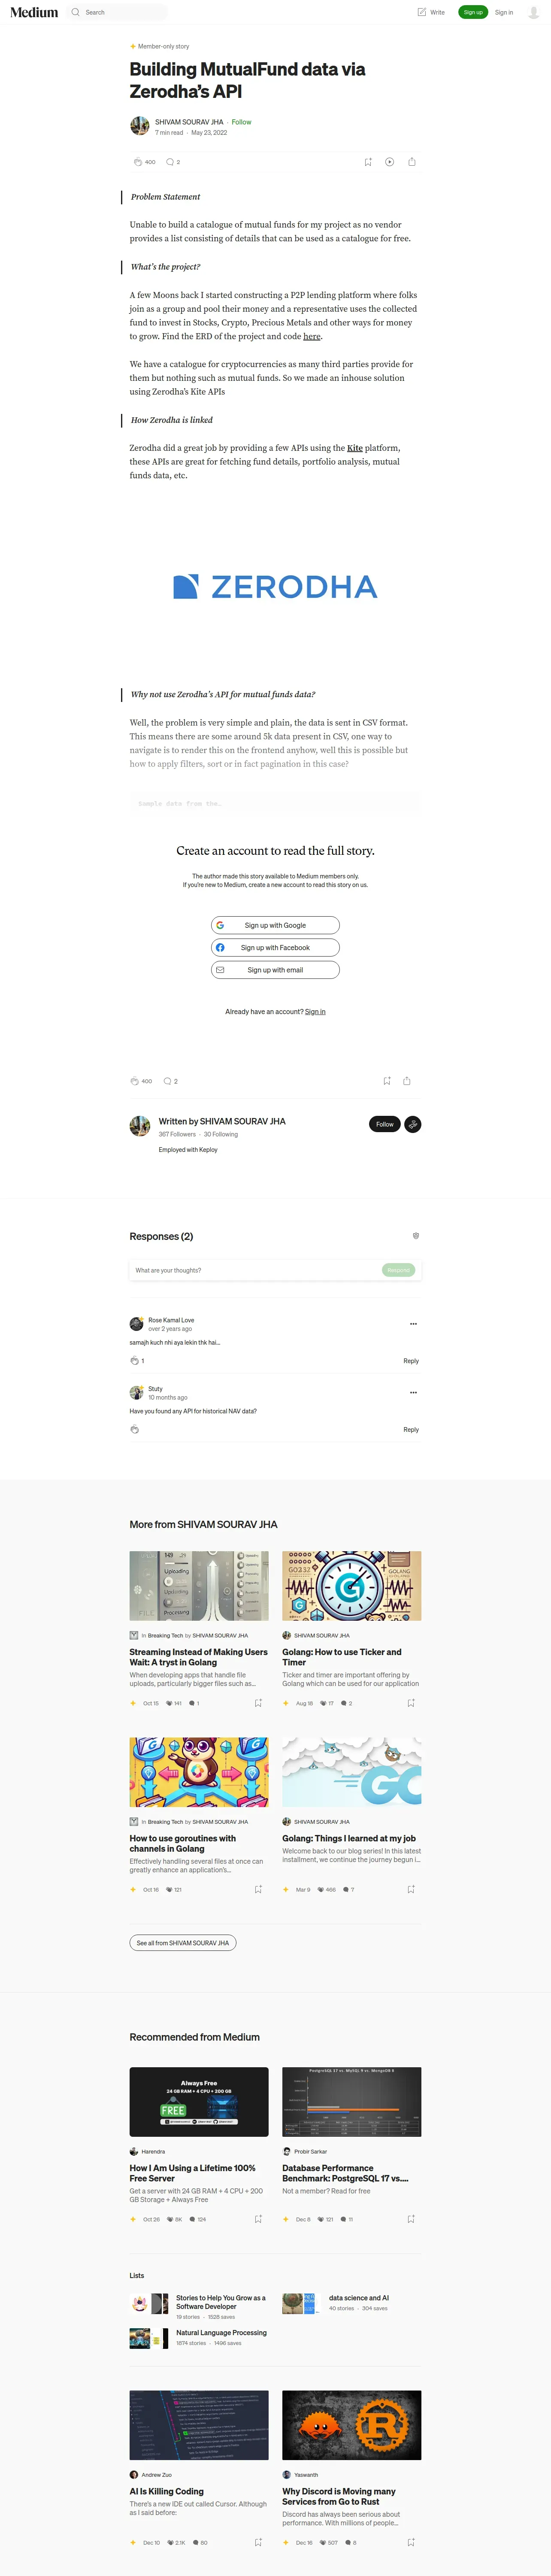Open the responses shield info icon
551x2576 pixels.
(x=416, y=1236)
